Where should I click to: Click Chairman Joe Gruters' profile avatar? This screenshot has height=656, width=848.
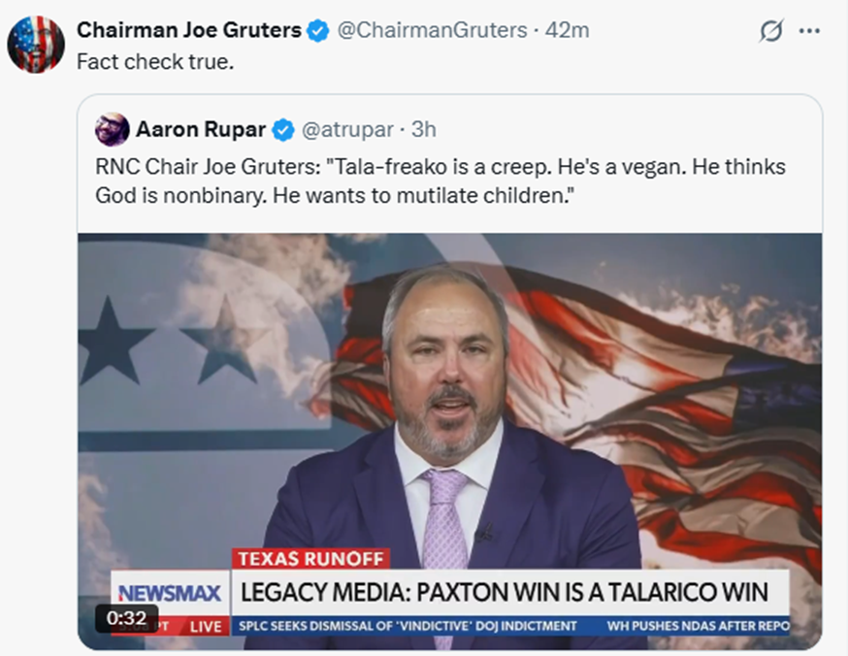click(x=36, y=45)
